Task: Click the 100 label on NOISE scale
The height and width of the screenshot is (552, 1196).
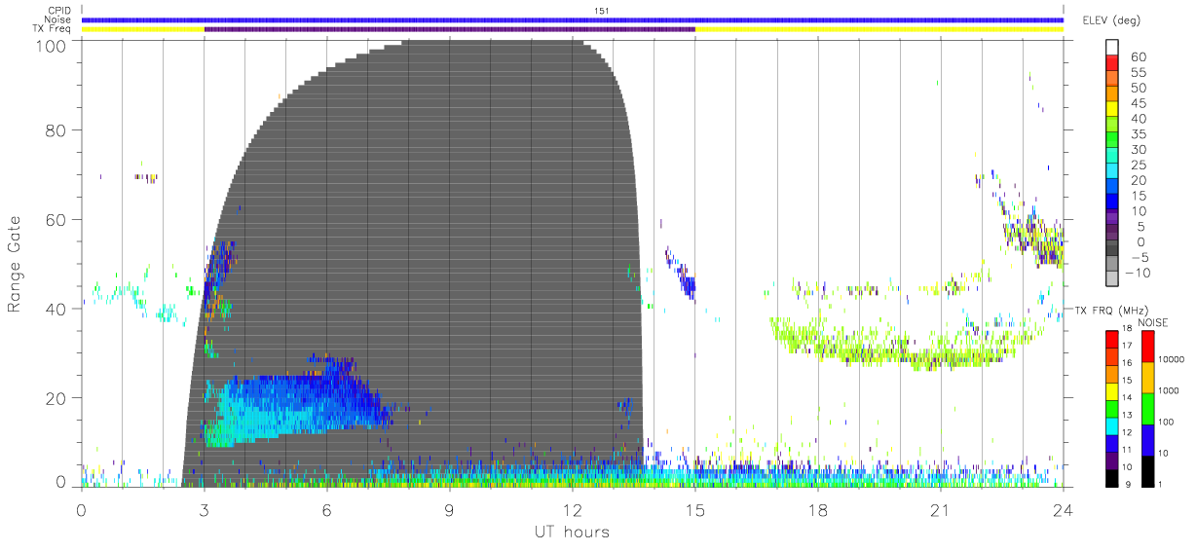Action: pyautogui.click(x=1167, y=423)
